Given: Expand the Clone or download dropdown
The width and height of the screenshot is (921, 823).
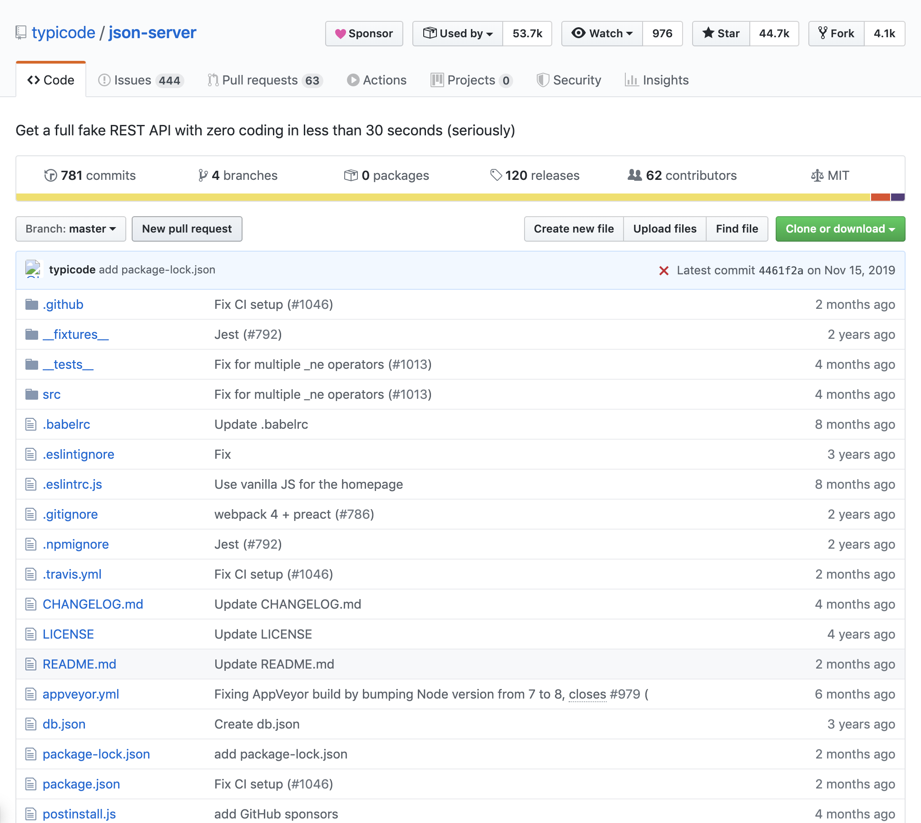Looking at the screenshot, I should pos(840,229).
